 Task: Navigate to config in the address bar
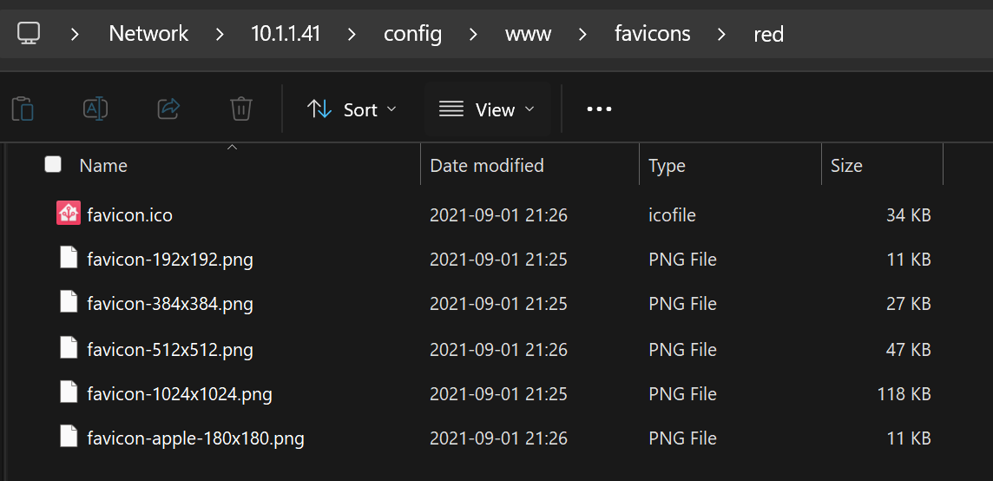tap(412, 34)
